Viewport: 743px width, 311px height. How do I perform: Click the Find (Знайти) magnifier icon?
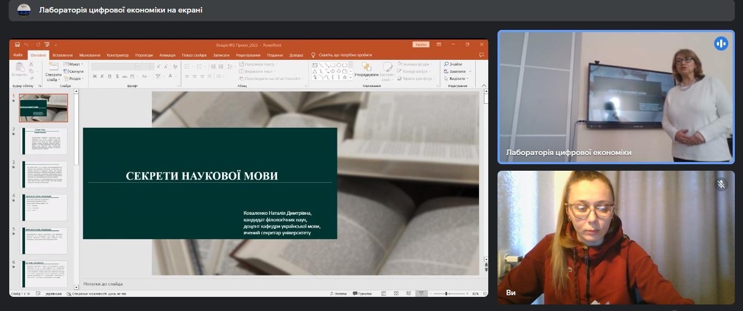pos(446,64)
